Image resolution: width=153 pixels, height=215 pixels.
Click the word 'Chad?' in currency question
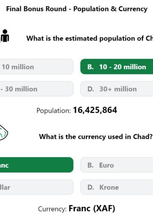(143, 137)
